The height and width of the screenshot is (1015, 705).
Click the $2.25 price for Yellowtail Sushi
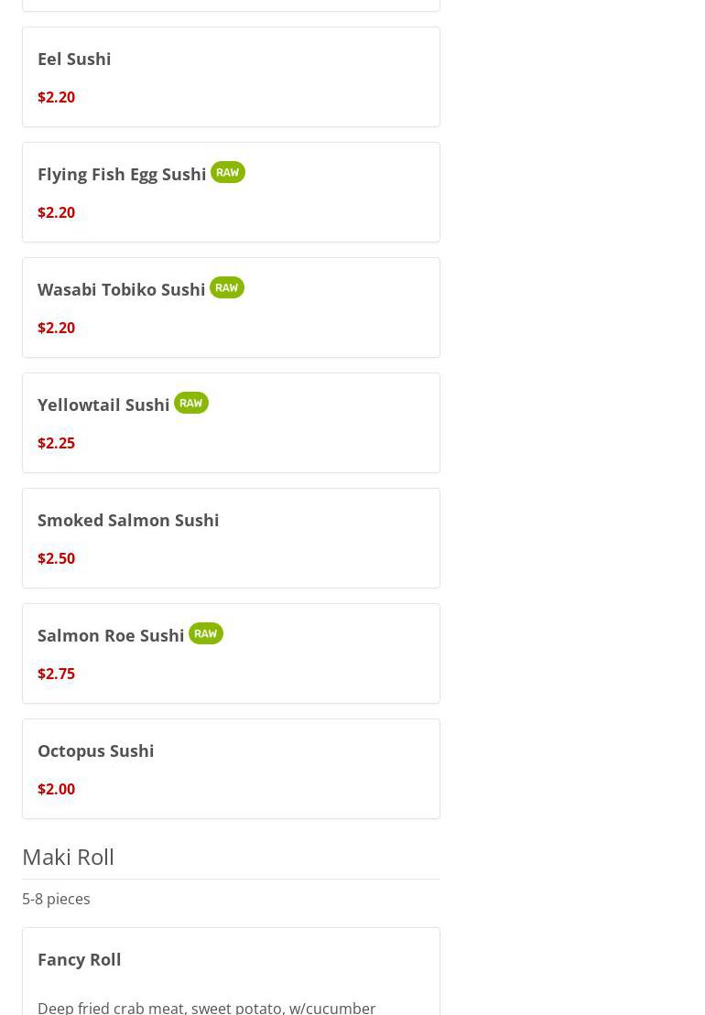pos(56,443)
